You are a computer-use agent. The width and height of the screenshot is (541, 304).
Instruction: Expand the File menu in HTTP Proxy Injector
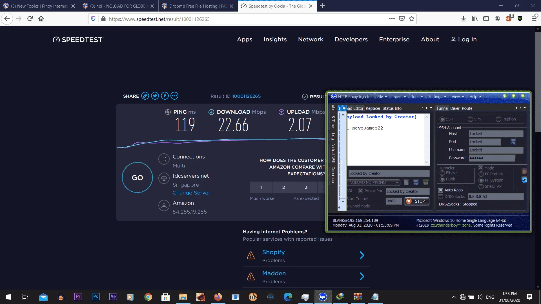[382, 97]
